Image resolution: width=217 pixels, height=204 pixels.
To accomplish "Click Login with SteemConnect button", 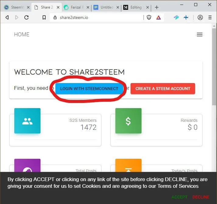I will click(89, 89).
